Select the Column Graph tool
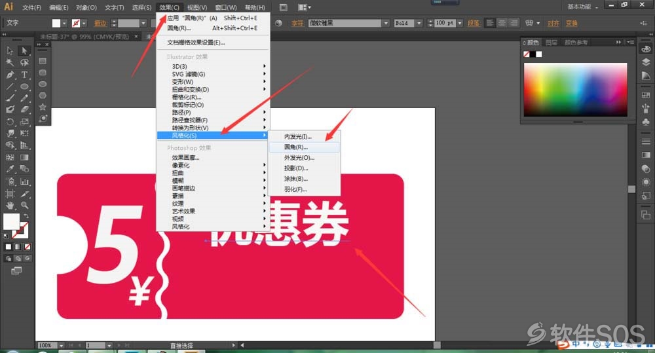 (25, 181)
